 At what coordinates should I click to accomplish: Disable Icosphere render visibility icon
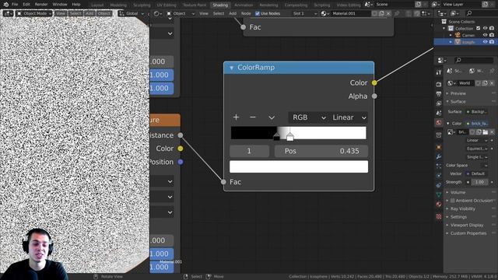pyautogui.click(x=492, y=42)
